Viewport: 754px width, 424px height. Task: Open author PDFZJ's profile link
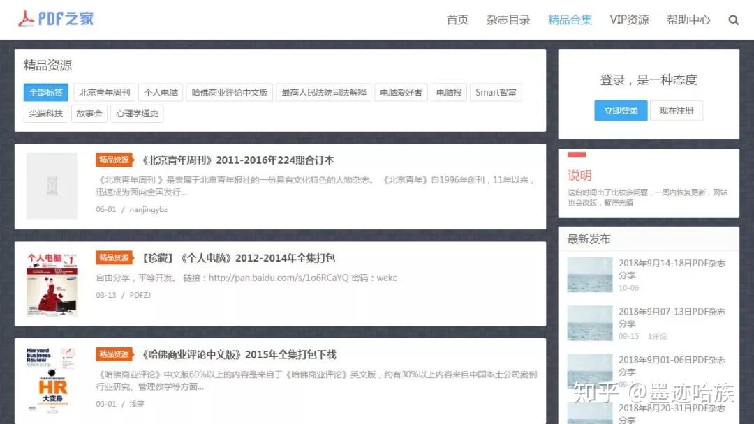pyautogui.click(x=140, y=295)
